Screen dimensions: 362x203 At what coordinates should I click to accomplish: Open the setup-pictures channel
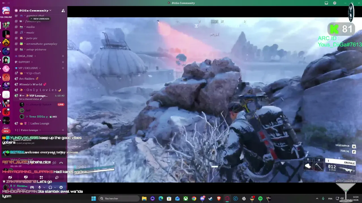click(x=39, y=49)
